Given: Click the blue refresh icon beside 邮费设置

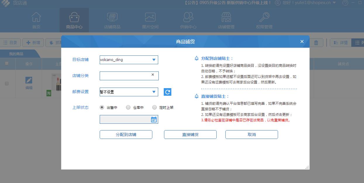Looking at the screenshot, I should (x=167, y=92).
